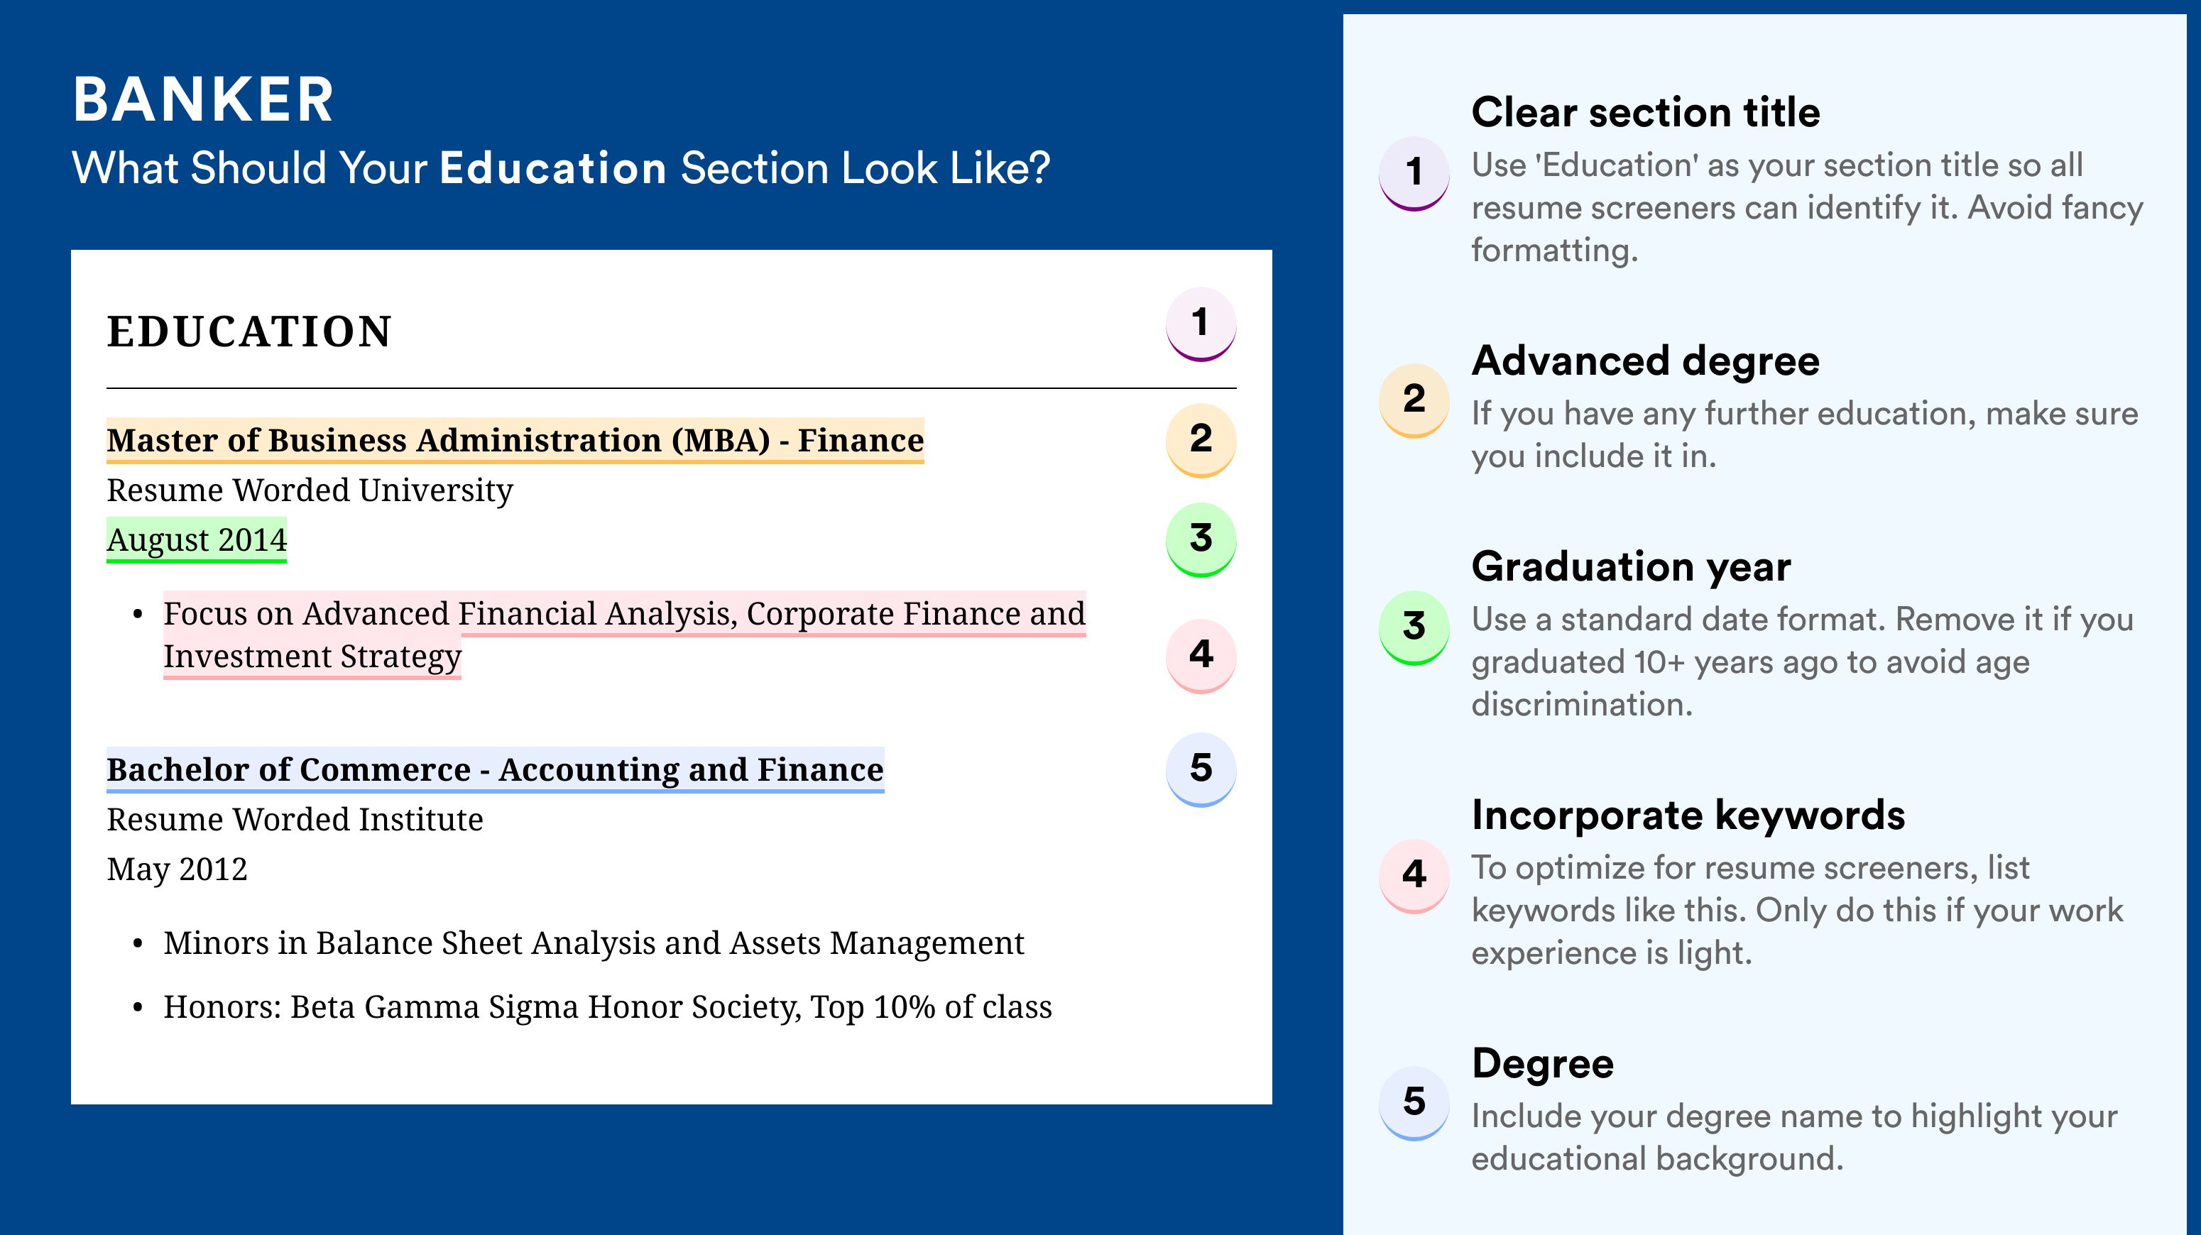Viewport: 2201px width, 1235px height.
Task: Click purple badge 1 next to Clear section title
Action: click(1414, 173)
